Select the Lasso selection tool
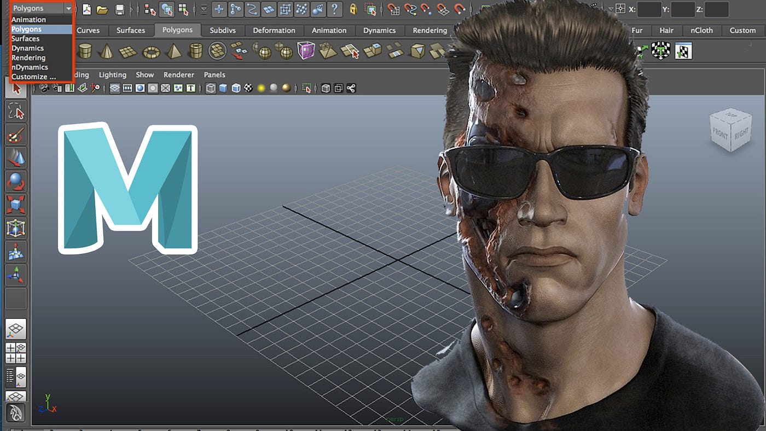Screen dimensions: 766x431 [16, 111]
